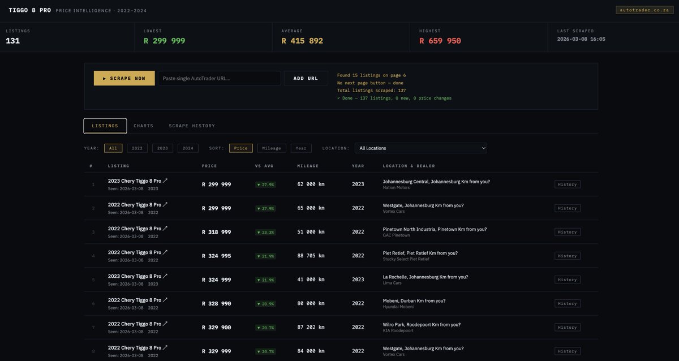This screenshot has height=361, width=679.
Task: Open the Chery Tiggo listing from Wilro Park
Action: [x=135, y=324]
